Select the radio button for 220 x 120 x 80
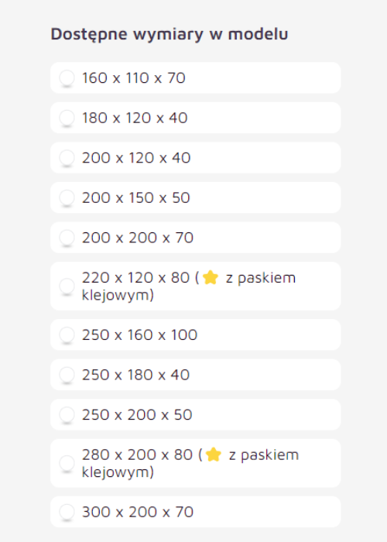The width and height of the screenshot is (387, 542). point(67,286)
